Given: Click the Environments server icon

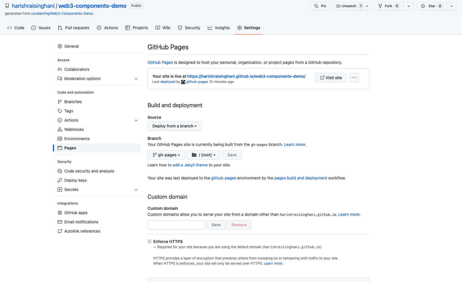Looking at the screenshot, I should (x=60, y=139).
